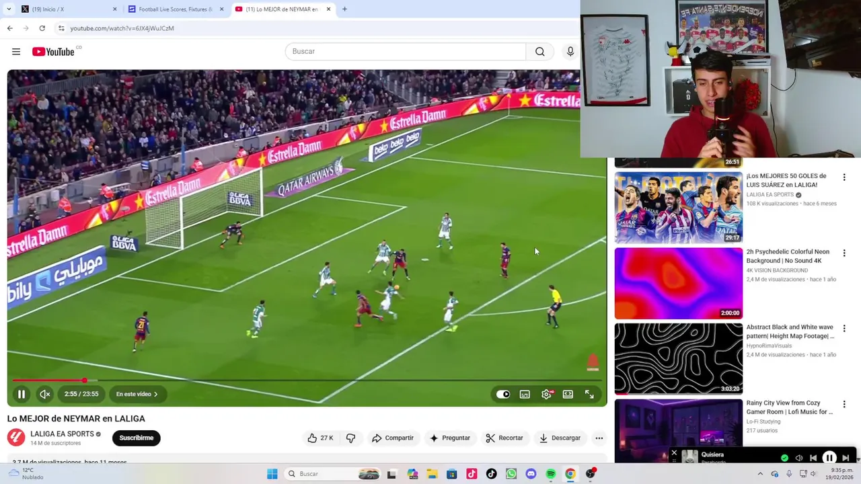Click the red progress bar scrubber
Viewport: 861px width, 484px height.
click(x=85, y=380)
